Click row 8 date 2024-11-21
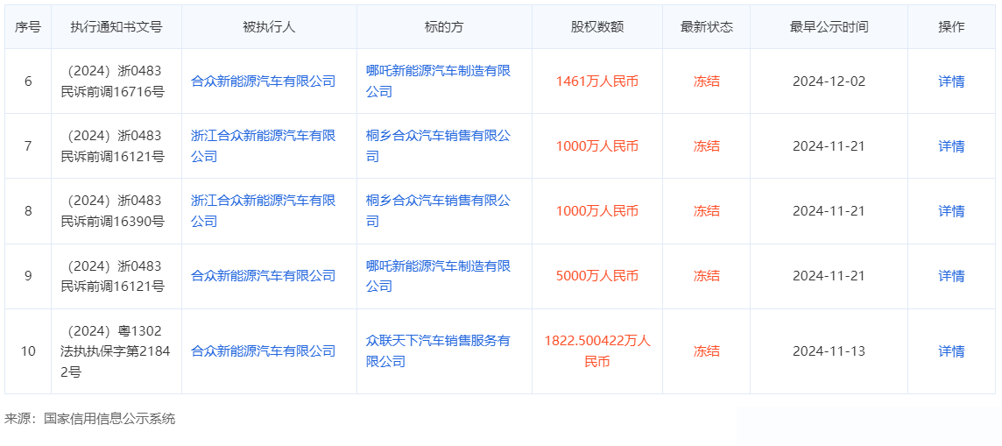The width and height of the screenshot is (1002, 446). coord(829,211)
